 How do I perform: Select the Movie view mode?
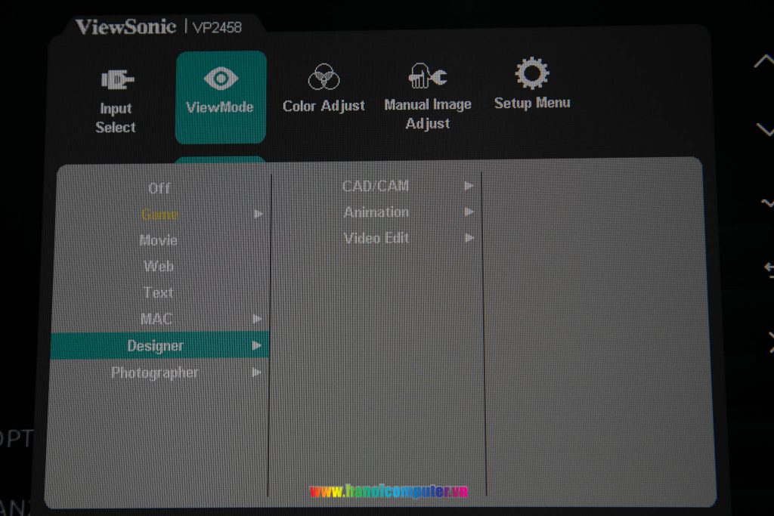159,240
